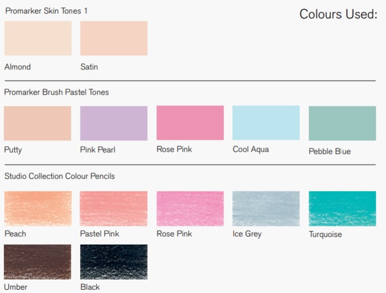Viewport: 386px width, 293px height.
Task: Click the Studio Collection Colour Pencils heading
Action: 60,176
